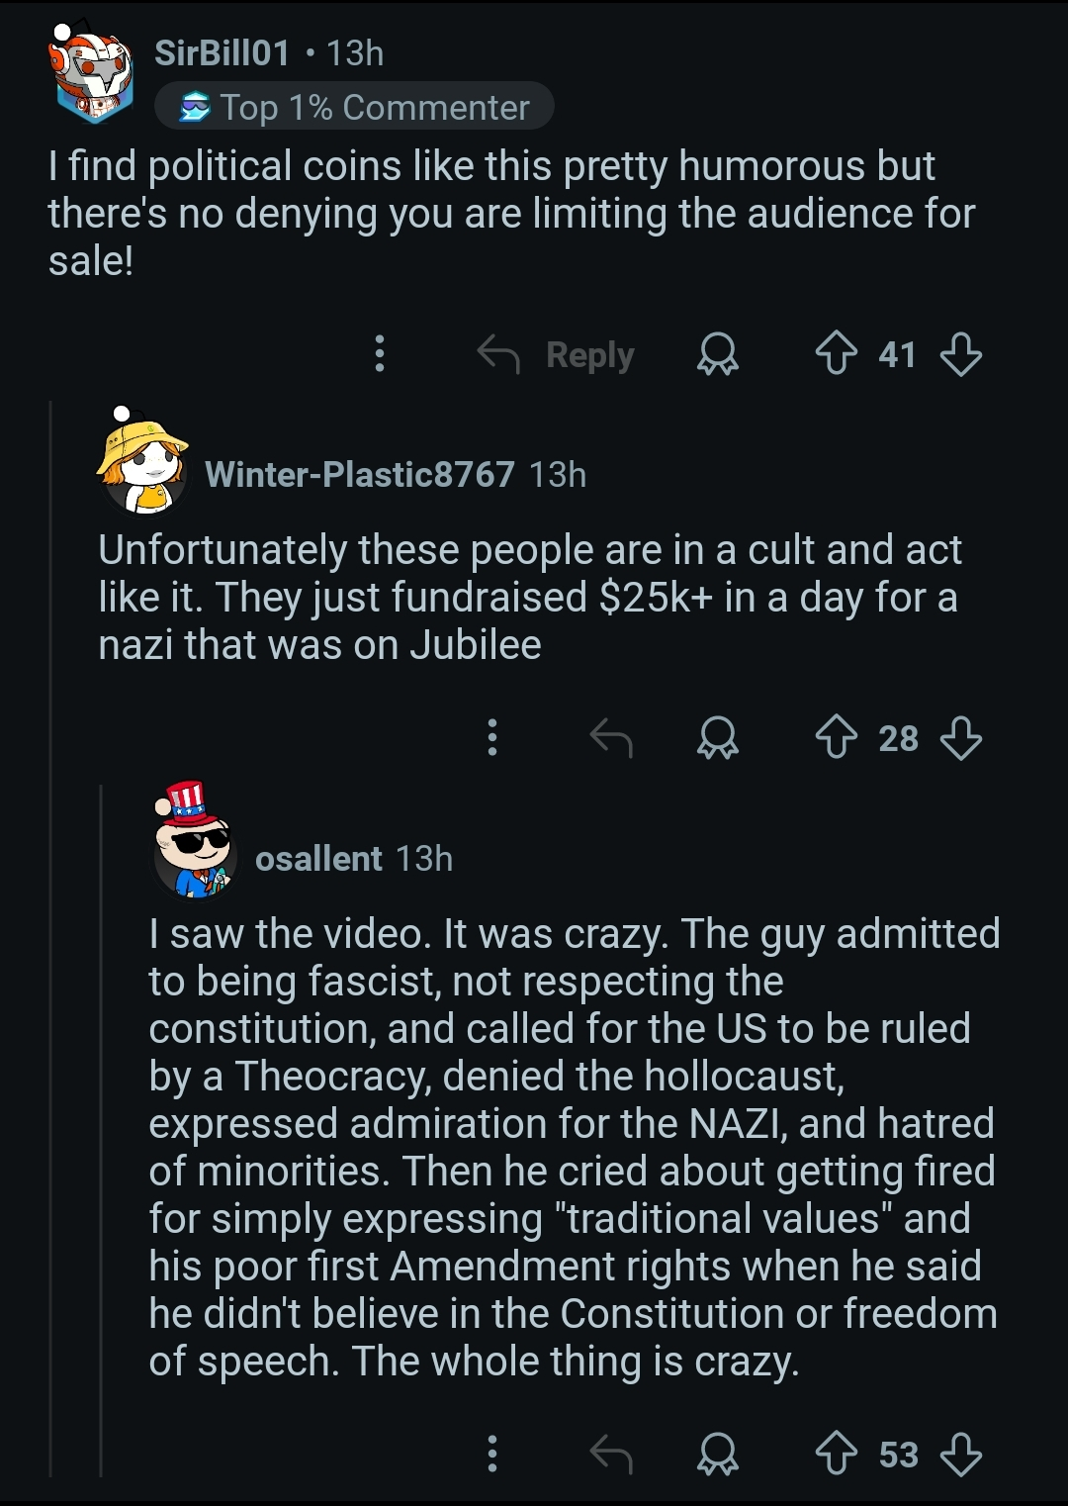Downvote Winter-Plastic8767's comment
This screenshot has height=1506, width=1068.
tap(960, 737)
